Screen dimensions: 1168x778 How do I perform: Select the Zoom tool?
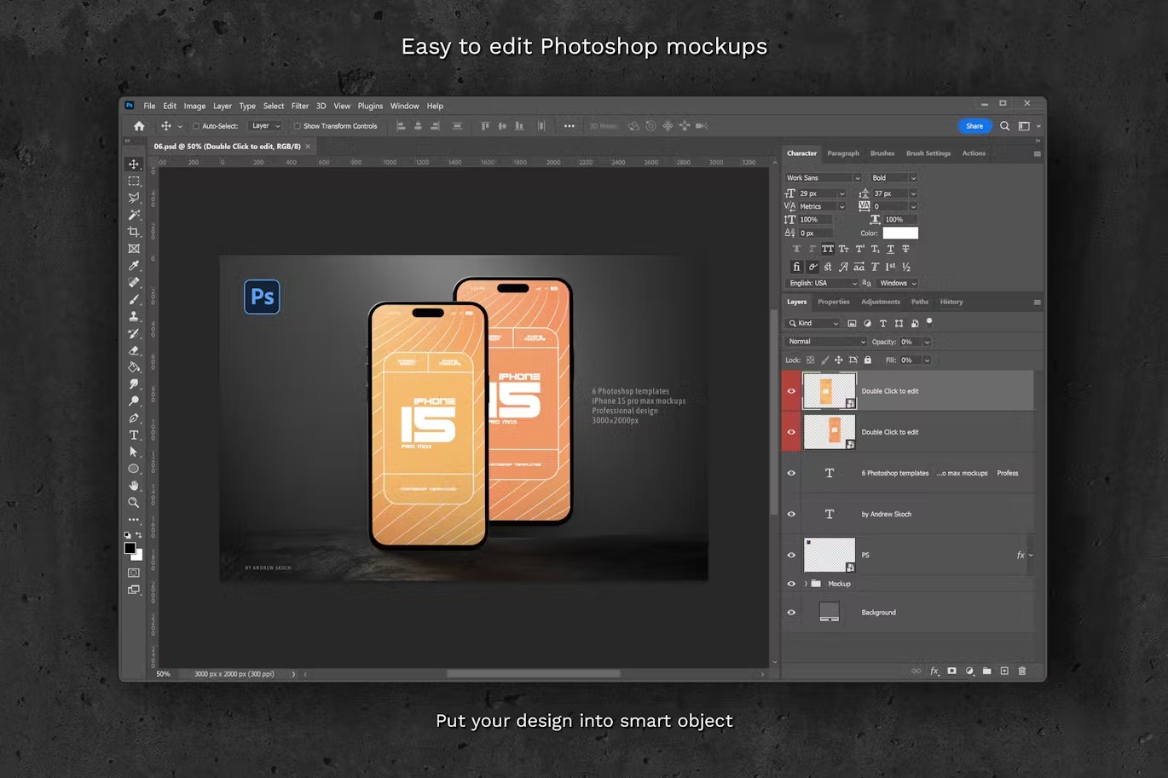click(x=134, y=503)
